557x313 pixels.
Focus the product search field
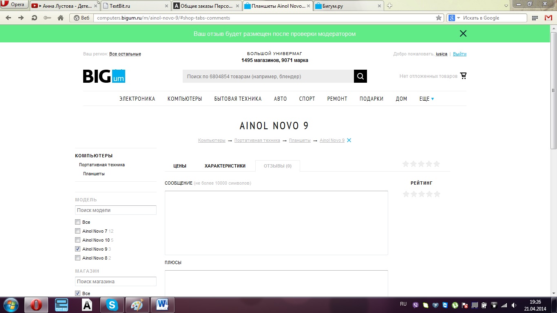pyautogui.click(x=268, y=76)
